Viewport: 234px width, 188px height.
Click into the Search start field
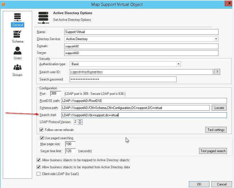144,115
